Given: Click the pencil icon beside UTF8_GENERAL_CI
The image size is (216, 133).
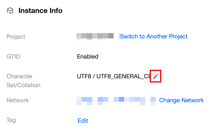Looking at the screenshot, I should (x=156, y=77).
